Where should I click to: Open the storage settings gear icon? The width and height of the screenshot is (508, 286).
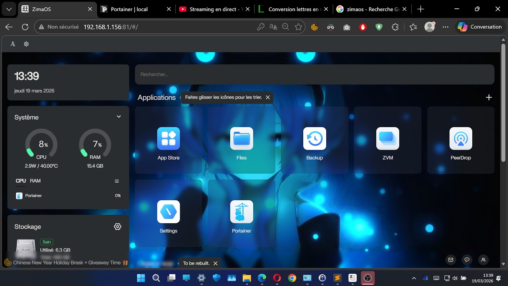point(117,226)
